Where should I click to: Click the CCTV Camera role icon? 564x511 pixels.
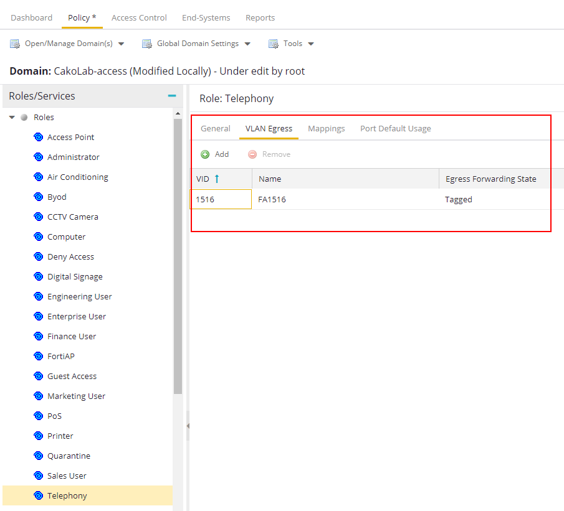click(x=38, y=217)
